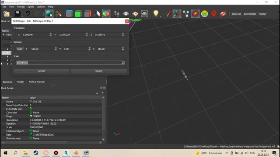The width and height of the screenshot is (280, 157).
Task: Toggle Block Details panel from toolbar
Action: (250, 14)
